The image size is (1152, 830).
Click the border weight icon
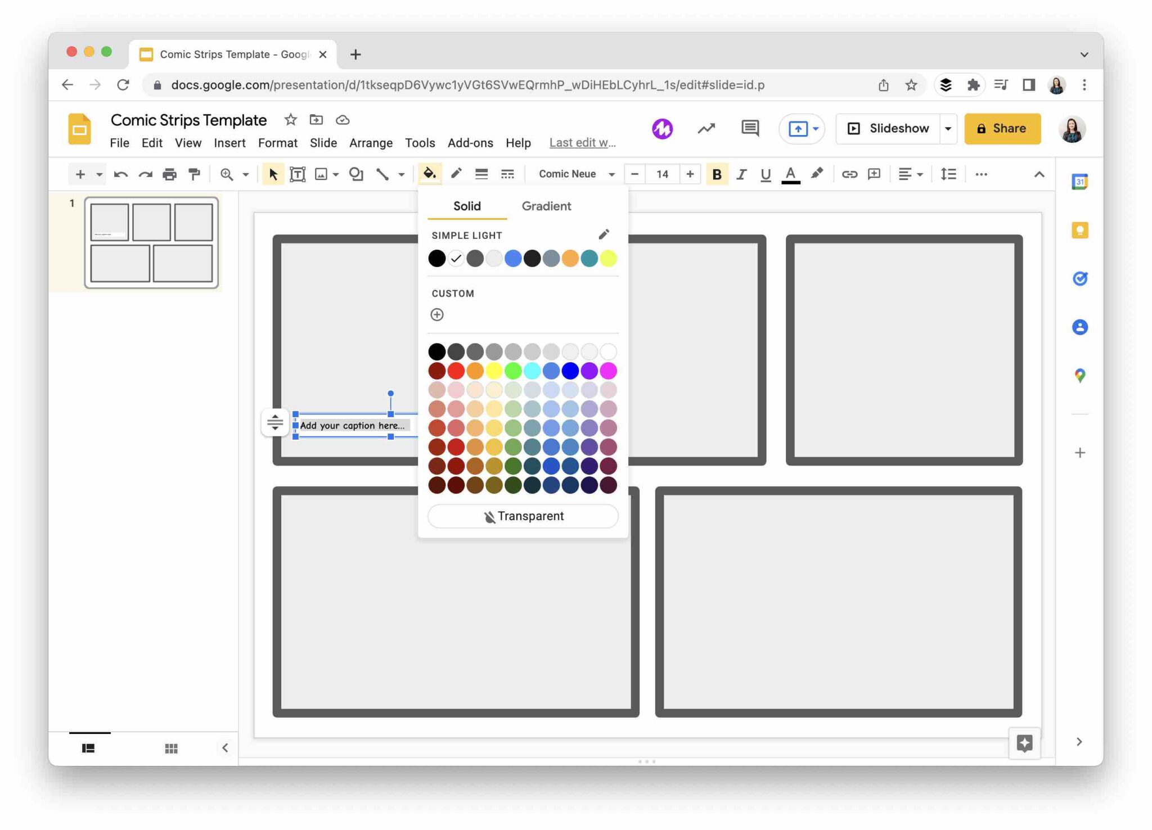tap(481, 174)
